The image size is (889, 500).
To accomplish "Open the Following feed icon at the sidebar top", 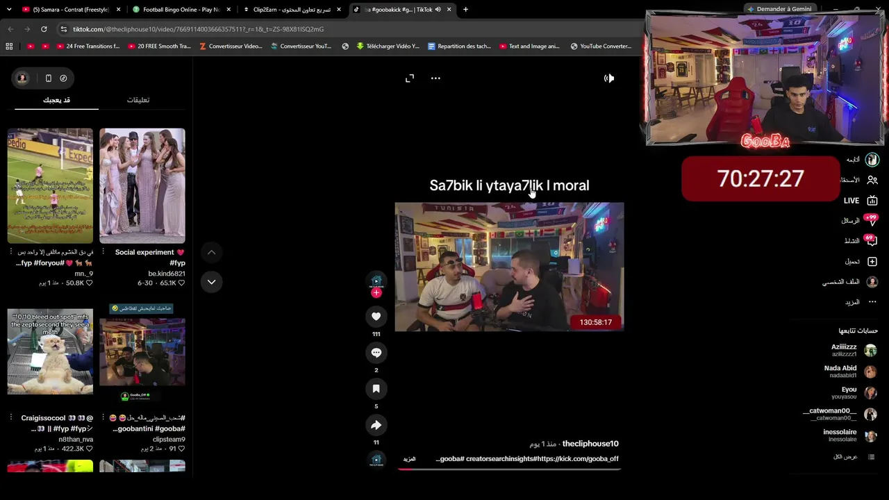I will point(872,160).
